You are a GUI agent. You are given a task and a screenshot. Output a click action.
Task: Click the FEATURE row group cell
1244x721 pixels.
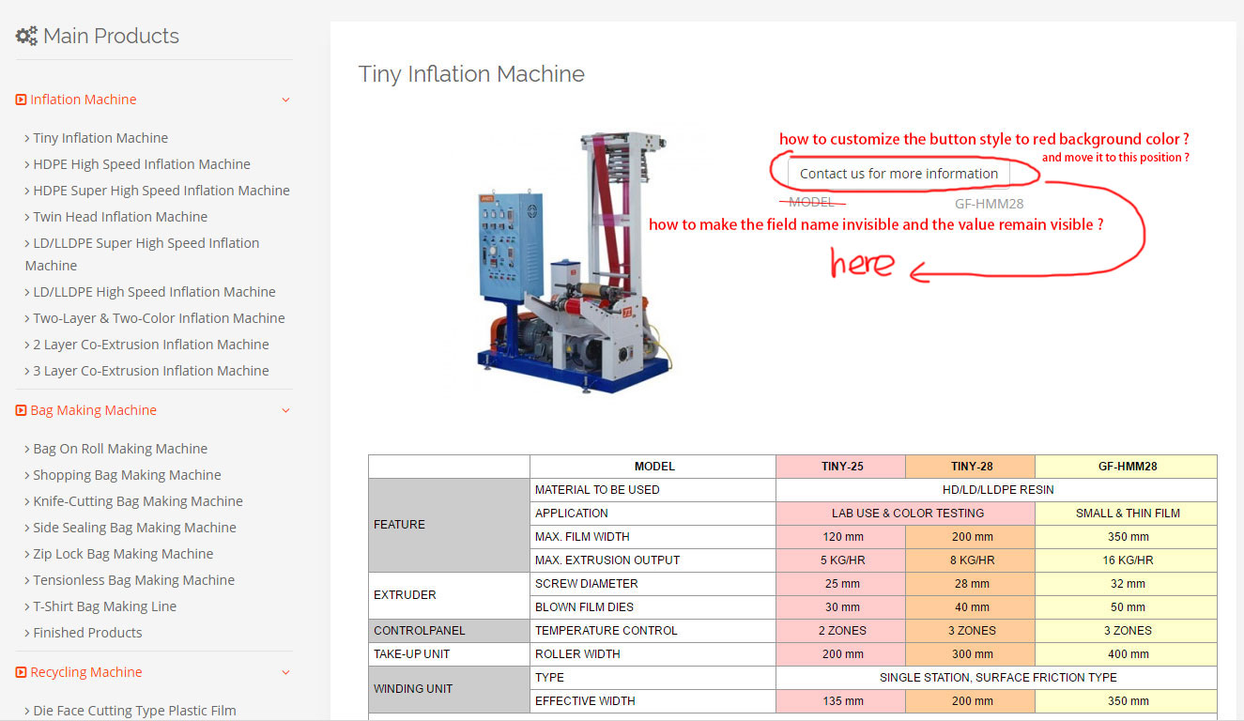[450, 525]
